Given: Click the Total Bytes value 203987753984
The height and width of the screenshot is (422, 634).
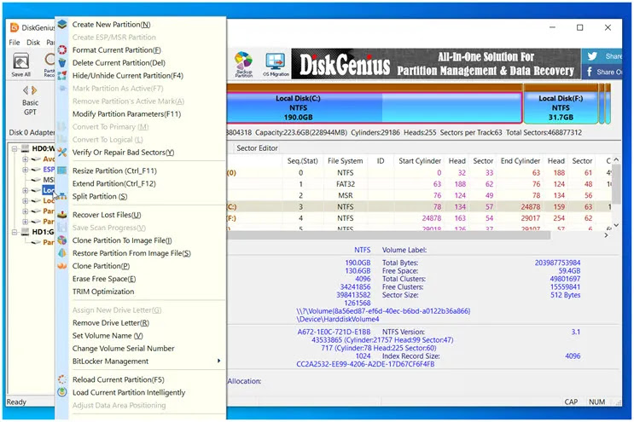Looking at the screenshot, I should (557, 263).
